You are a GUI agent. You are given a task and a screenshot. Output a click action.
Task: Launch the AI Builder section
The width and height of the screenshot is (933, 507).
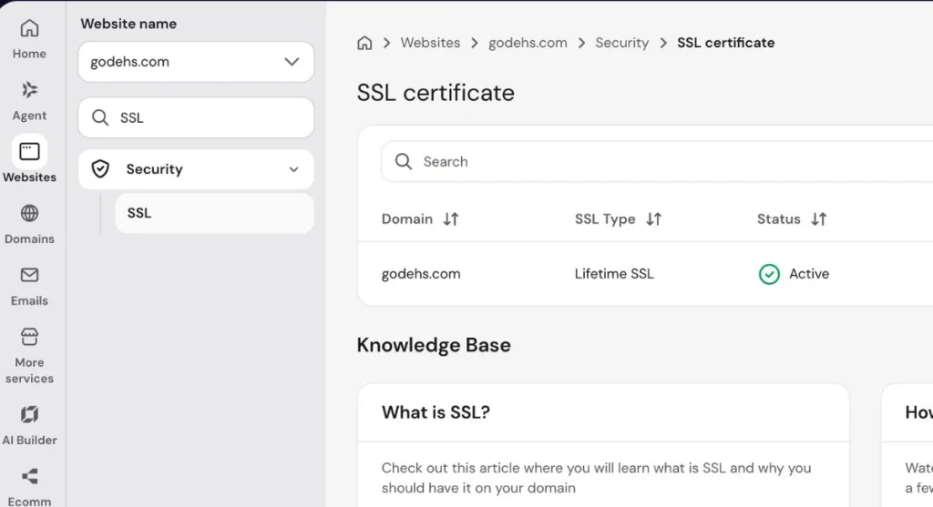tap(29, 426)
